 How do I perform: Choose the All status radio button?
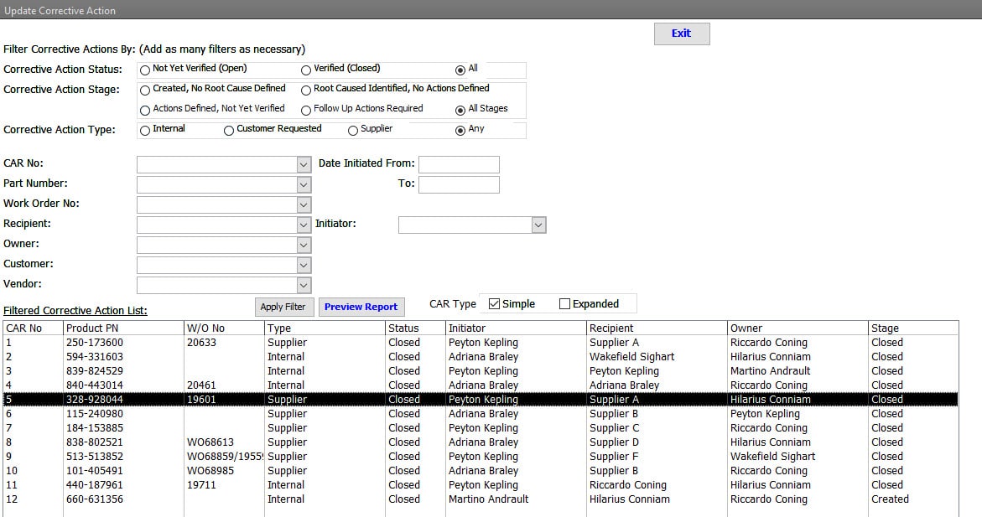[460, 70]
